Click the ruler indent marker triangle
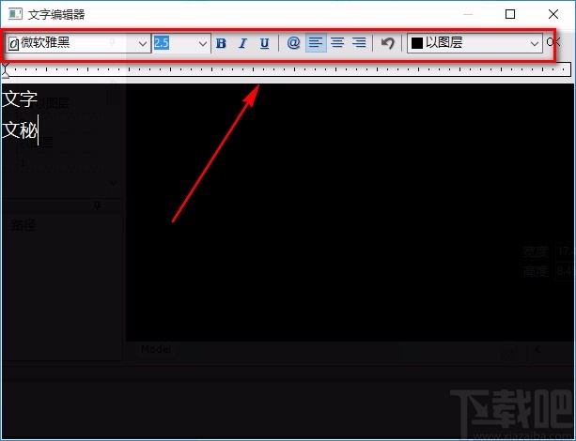Viewport: 576px width, 441px height. point(6,73)
